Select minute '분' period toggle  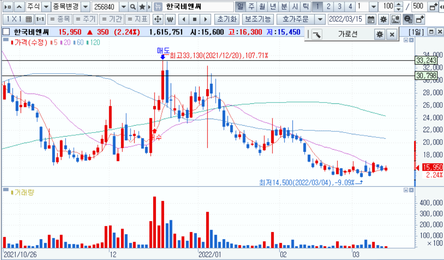coord(284,7)
